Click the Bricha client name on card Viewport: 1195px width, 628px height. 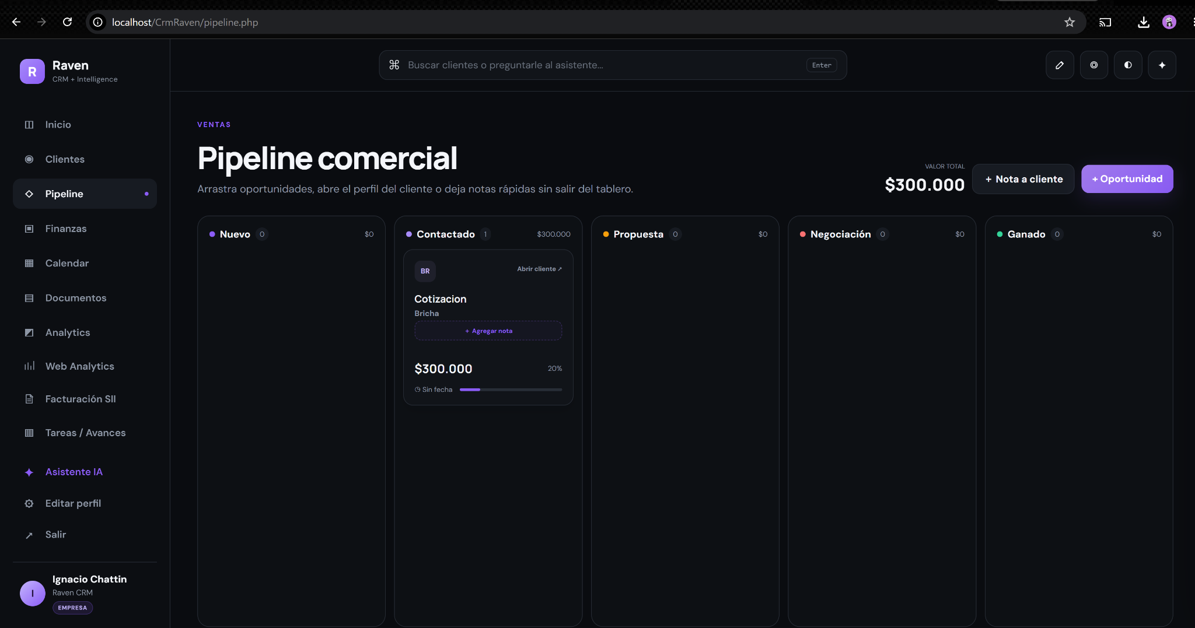(427, 314)
